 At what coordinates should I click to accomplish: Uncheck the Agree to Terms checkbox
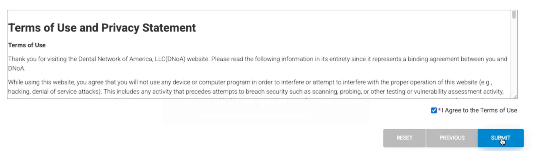pyautogui.click(x=434, y=110)
